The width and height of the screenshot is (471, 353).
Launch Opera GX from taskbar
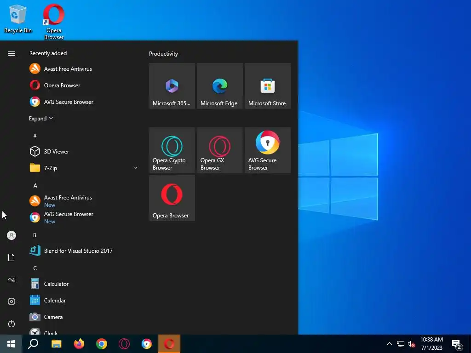pyautogui.click(x=124, y=344)
